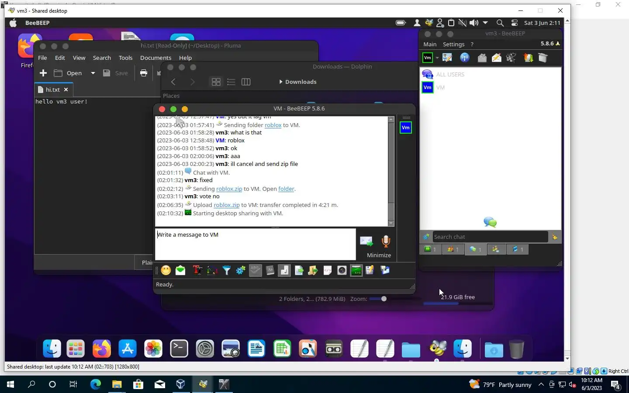Open the ? help menu in BeeBEEP
This screenshot has width=629, height=393.
tap(472, 44)
